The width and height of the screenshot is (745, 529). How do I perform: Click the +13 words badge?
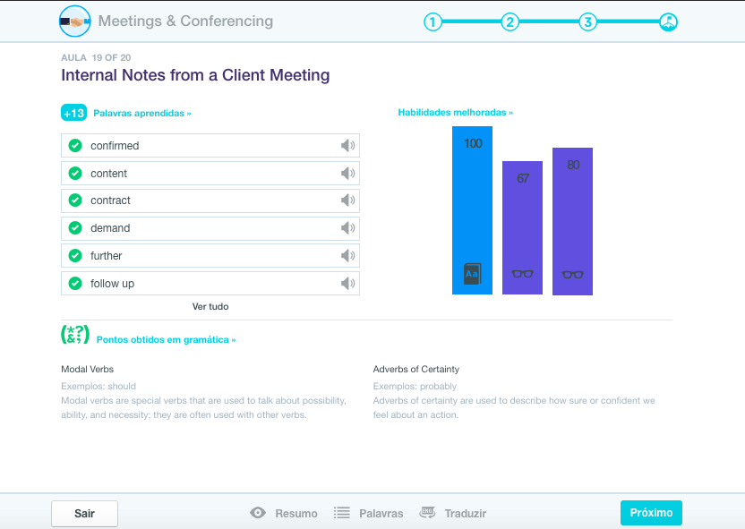73,113
